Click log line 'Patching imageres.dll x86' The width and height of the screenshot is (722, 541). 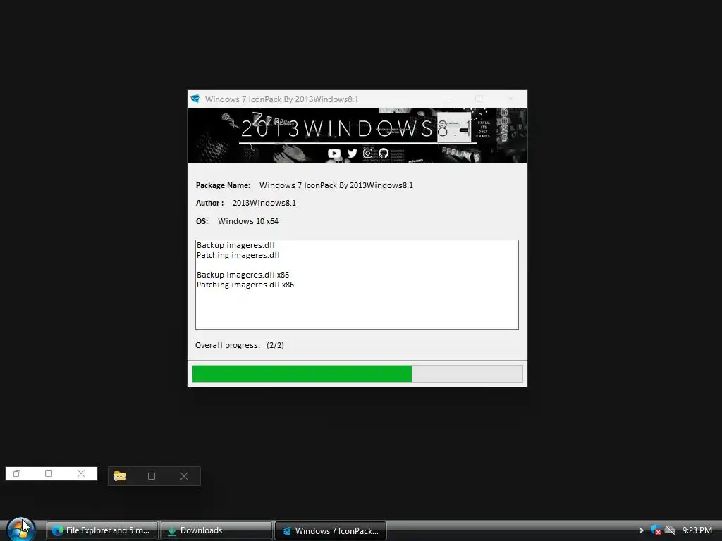click(x=245, y=285)
